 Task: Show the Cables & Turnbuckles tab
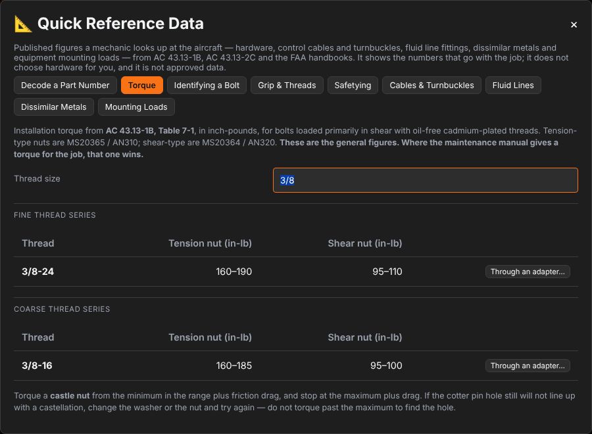tap(432, 85)
